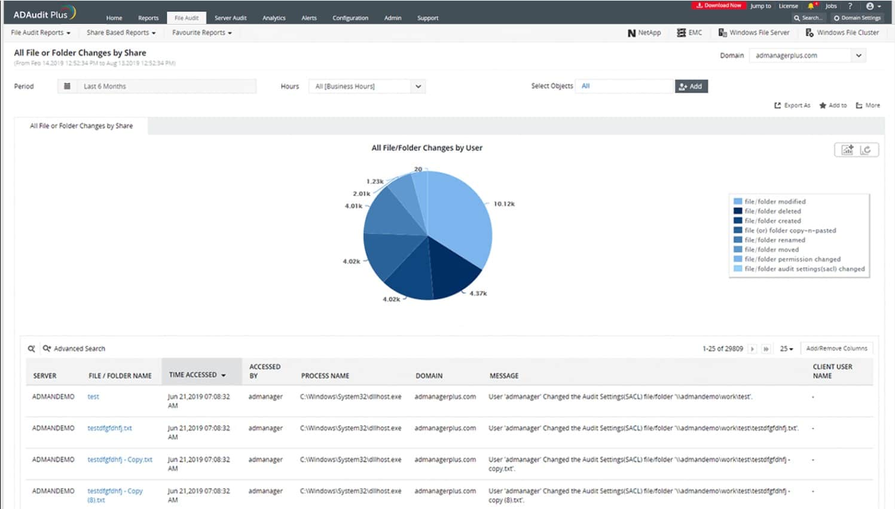Click the DOMAIN column header
The image size is (895, 509).
click(x=429, y=376)
